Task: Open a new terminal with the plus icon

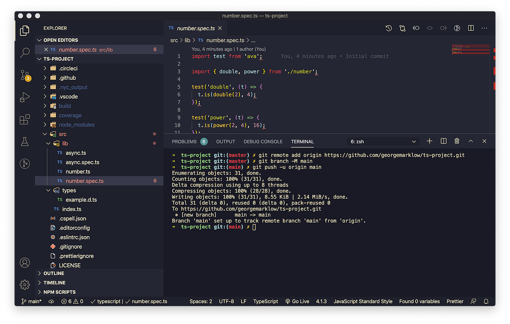Action: (429, 141)
